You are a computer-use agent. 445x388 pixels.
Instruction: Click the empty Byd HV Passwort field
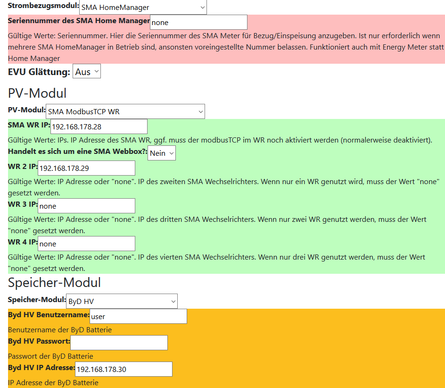(x=119, y=343)
